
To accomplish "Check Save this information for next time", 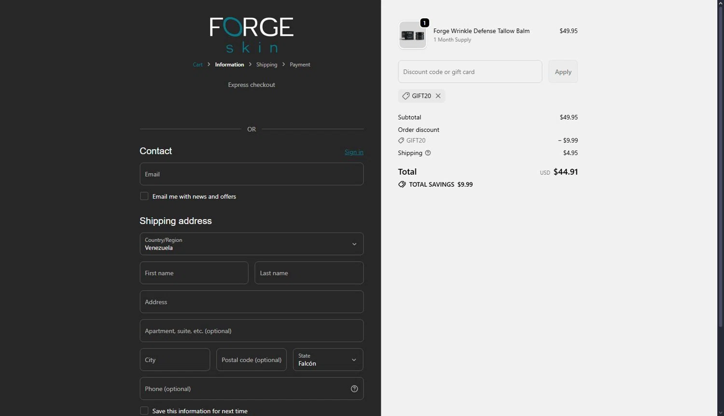I will coord(144,411).
